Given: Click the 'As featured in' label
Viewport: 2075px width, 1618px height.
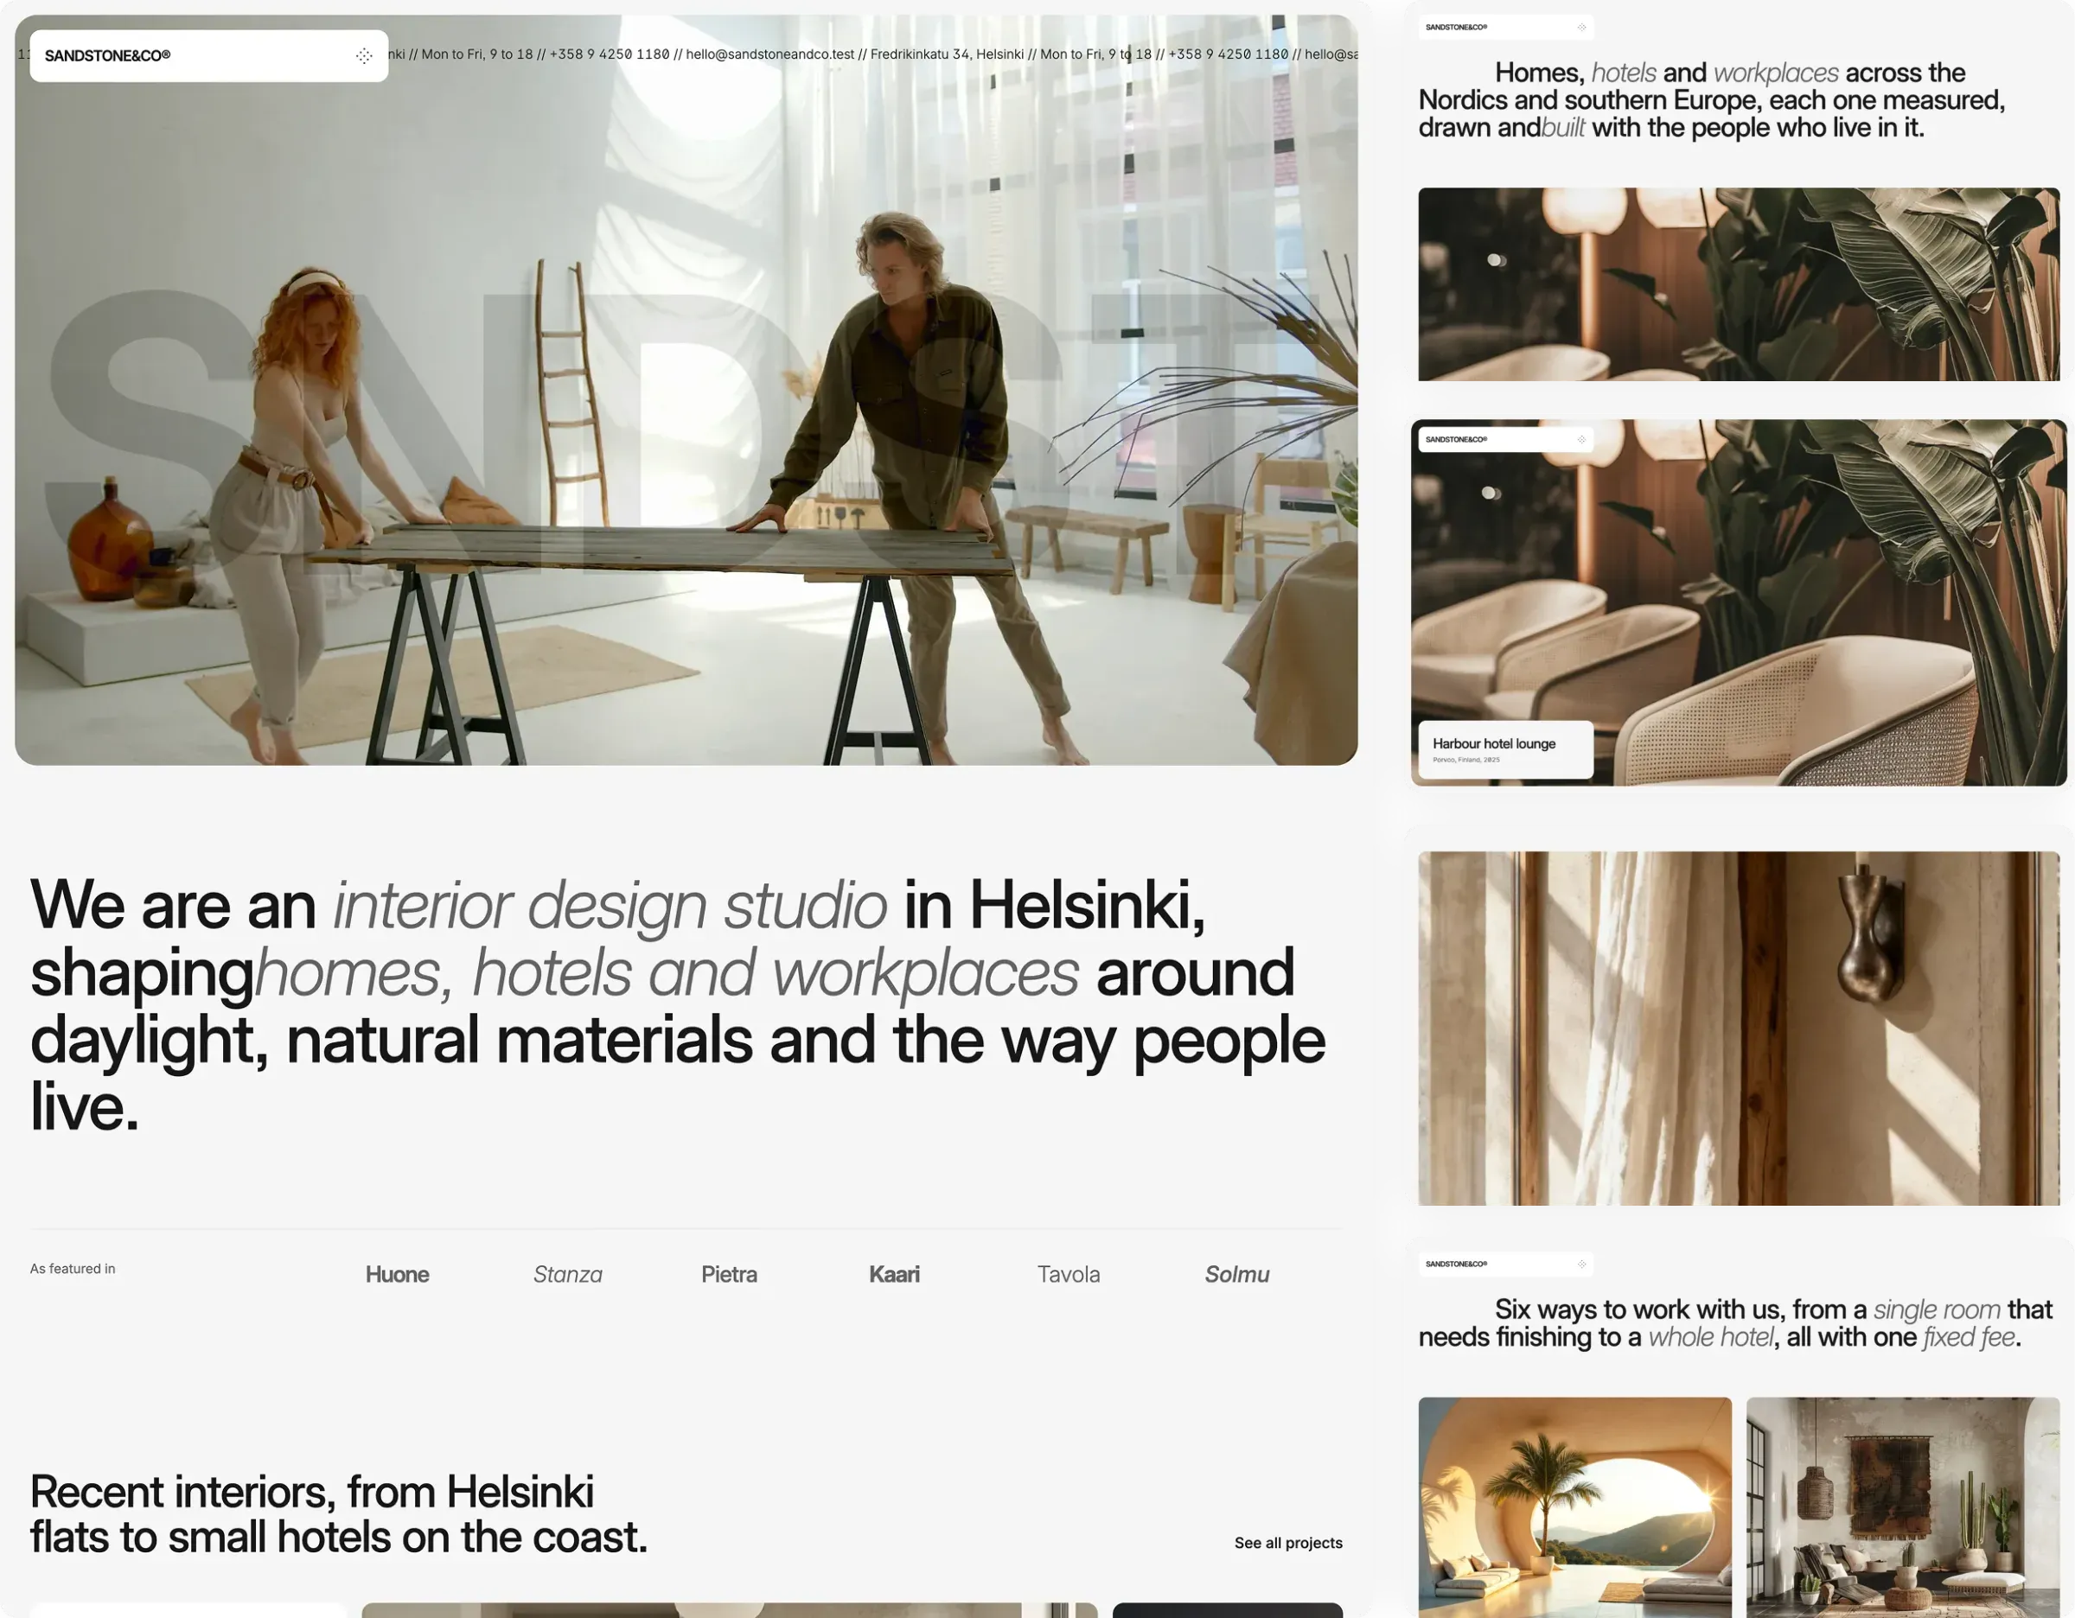Looking at the screenshot, I should coord(73,1269).
